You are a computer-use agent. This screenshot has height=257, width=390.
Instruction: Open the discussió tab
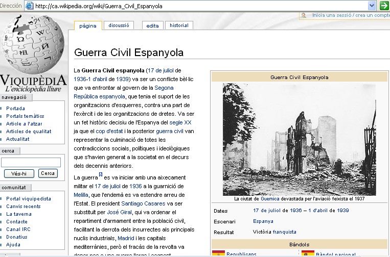(x=119, y=25)
